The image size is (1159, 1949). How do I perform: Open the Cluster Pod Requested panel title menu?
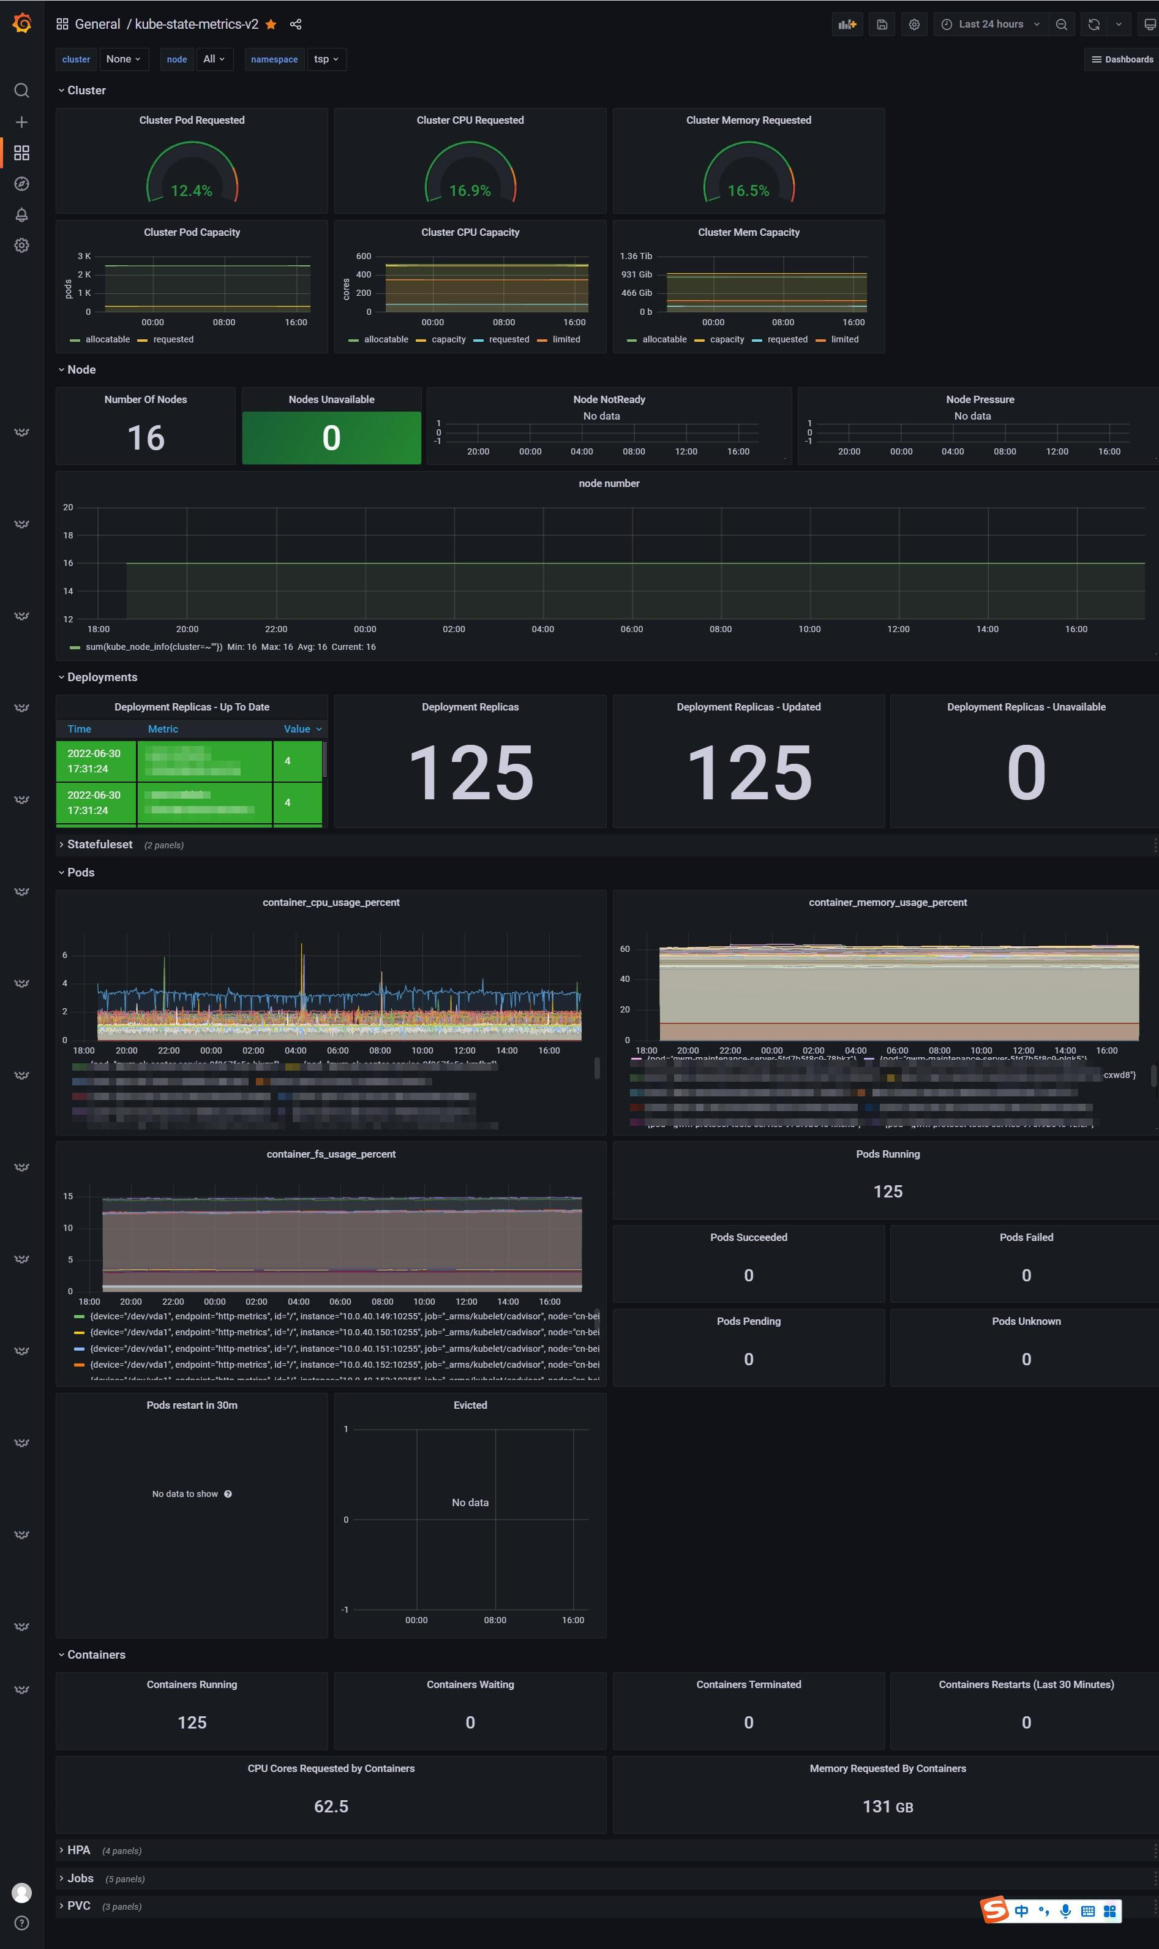point(192,120)
